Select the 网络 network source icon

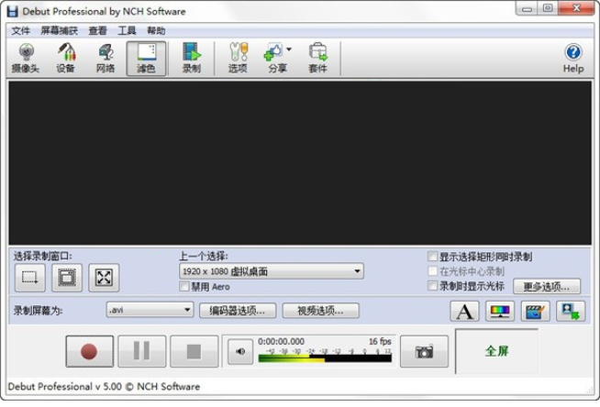tap(106, 57)
